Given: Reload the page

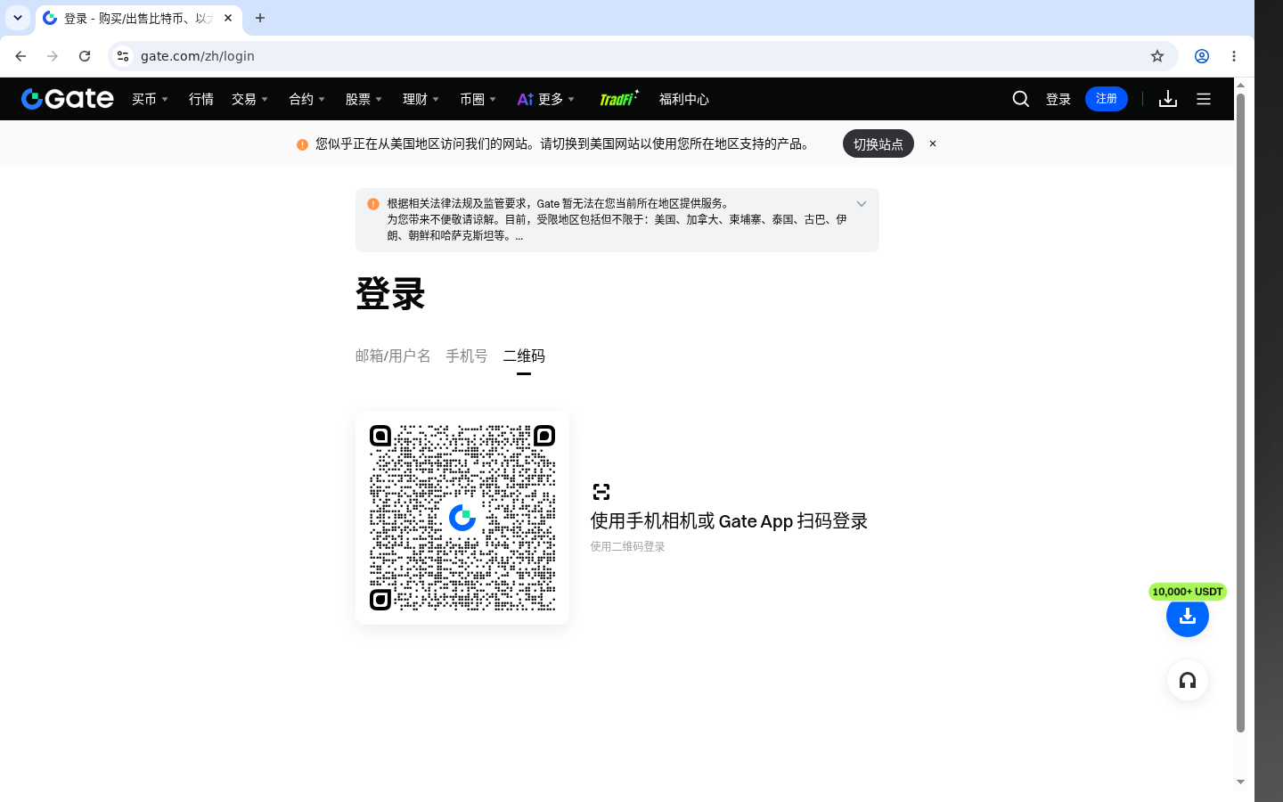Looking at the screenshot, I should [85, 56].
